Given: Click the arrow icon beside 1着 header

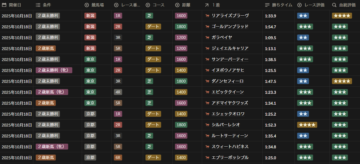Looking at the screenshot, I should coord(207,5).
